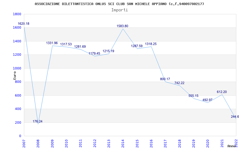Click the 1179.45 data label

click(94, 54)
